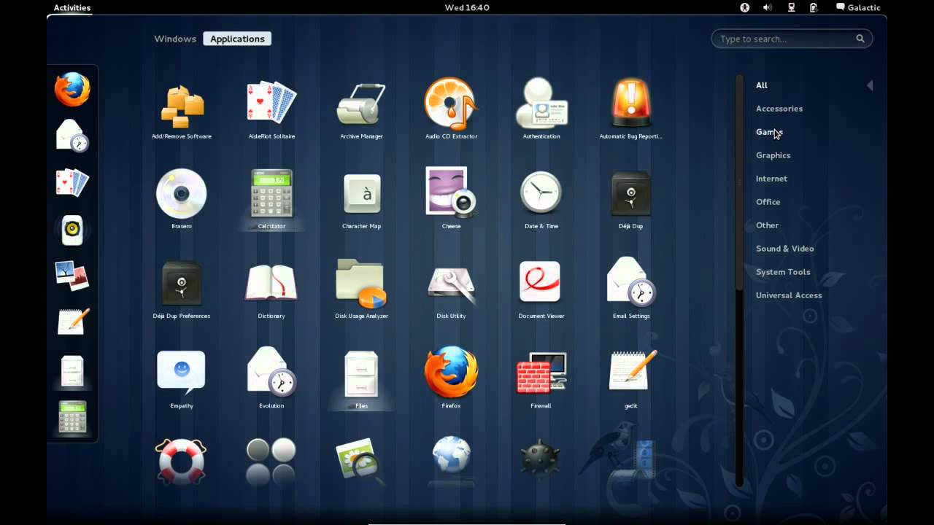The width and height of the screenshot is (934, 525).
Task: Filter by Graphics category
Action: click(x=773, y=155)
